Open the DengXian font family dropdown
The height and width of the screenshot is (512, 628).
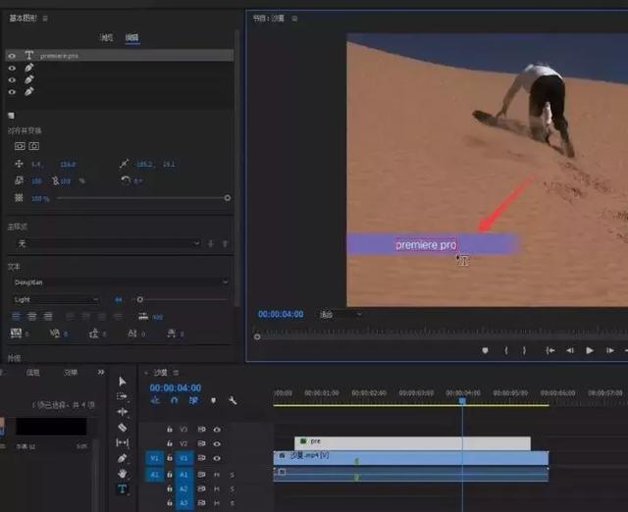[118, 282]
